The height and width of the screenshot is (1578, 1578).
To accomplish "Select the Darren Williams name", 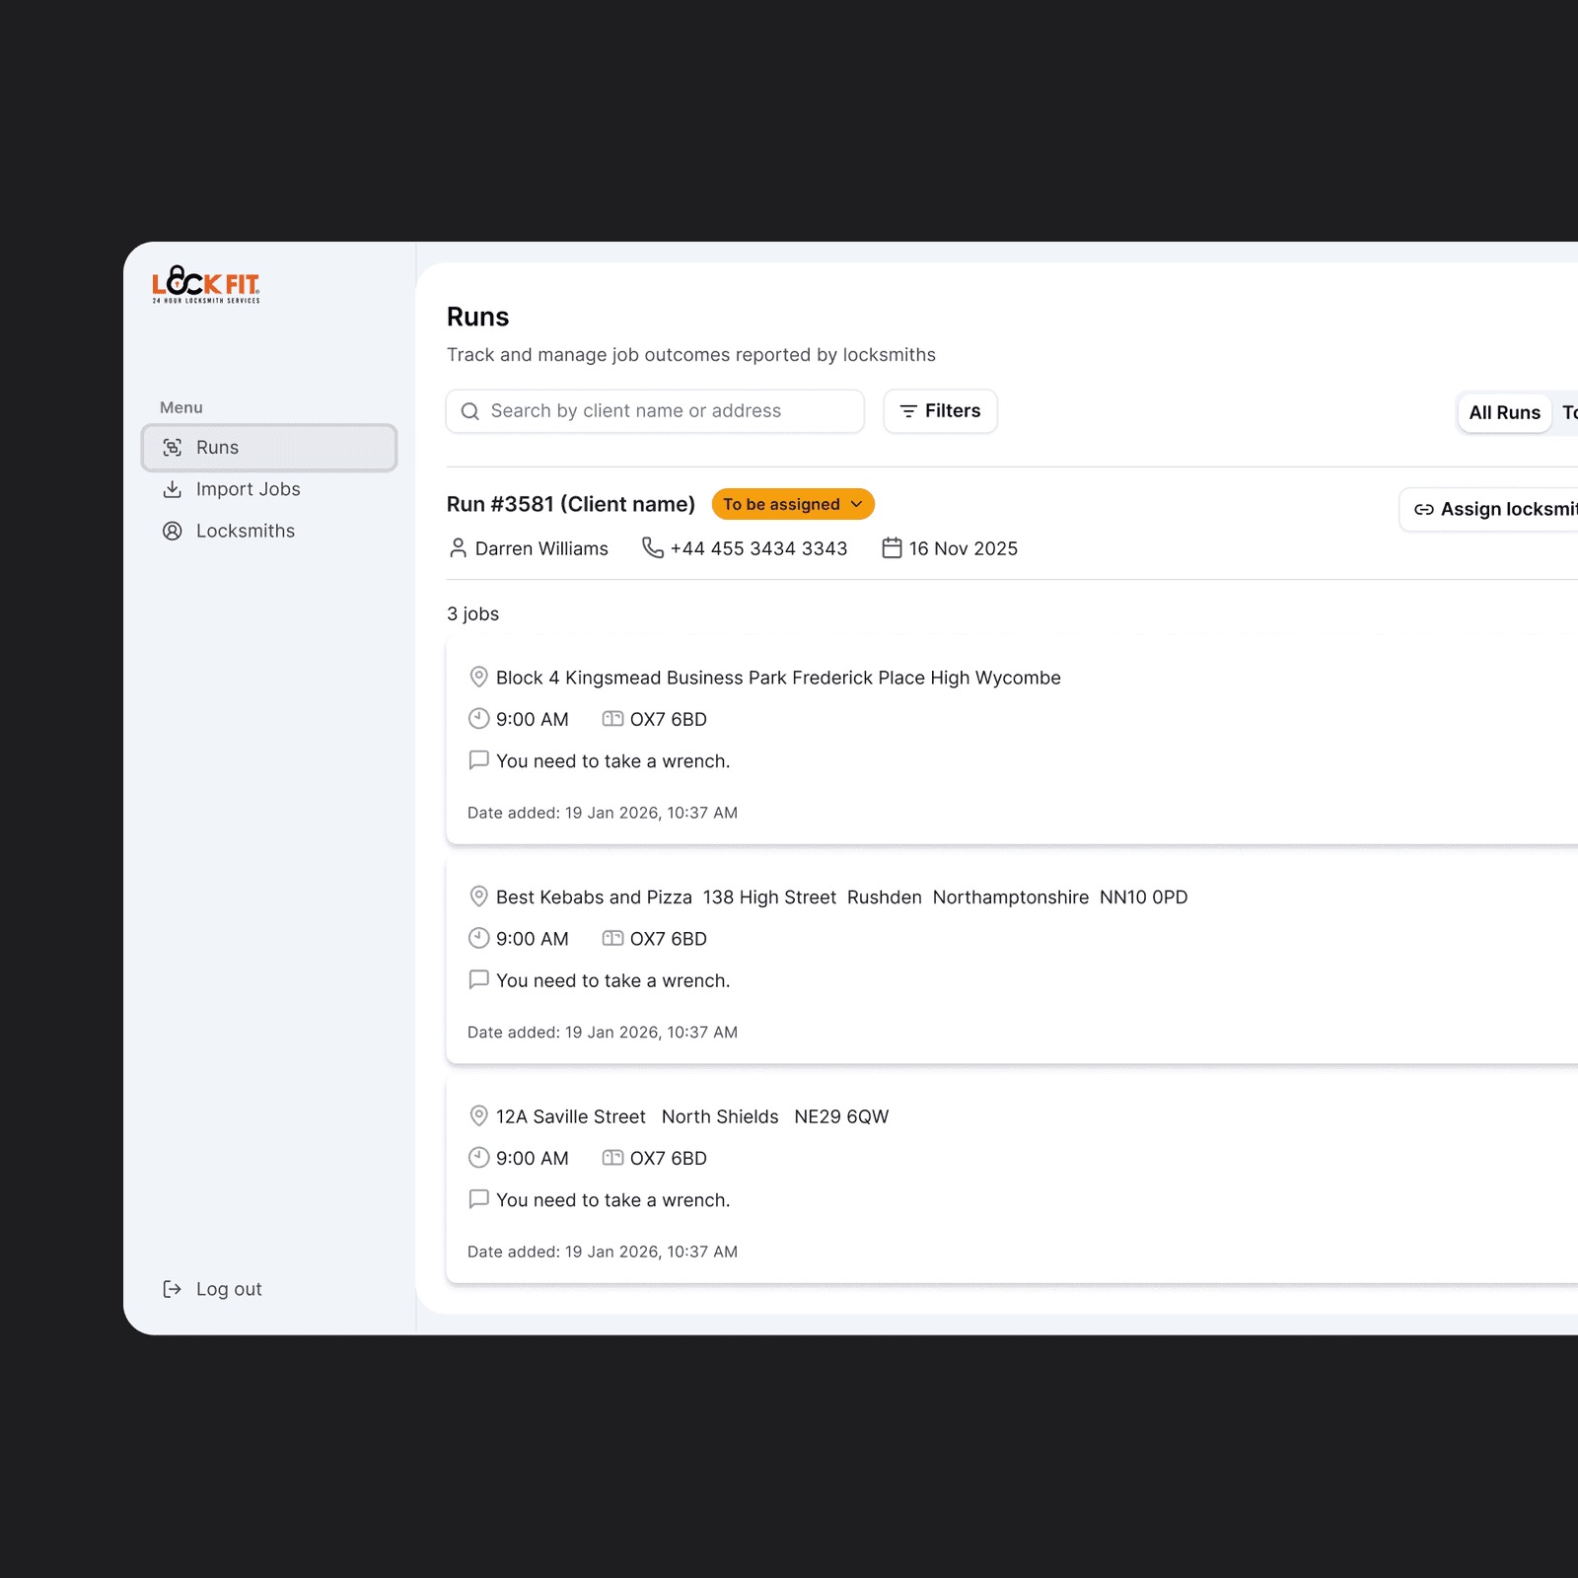I will 541,548.
